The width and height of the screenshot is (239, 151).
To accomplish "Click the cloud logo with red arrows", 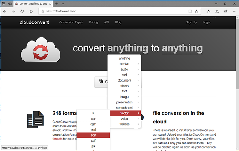I will tap(41, 49).
